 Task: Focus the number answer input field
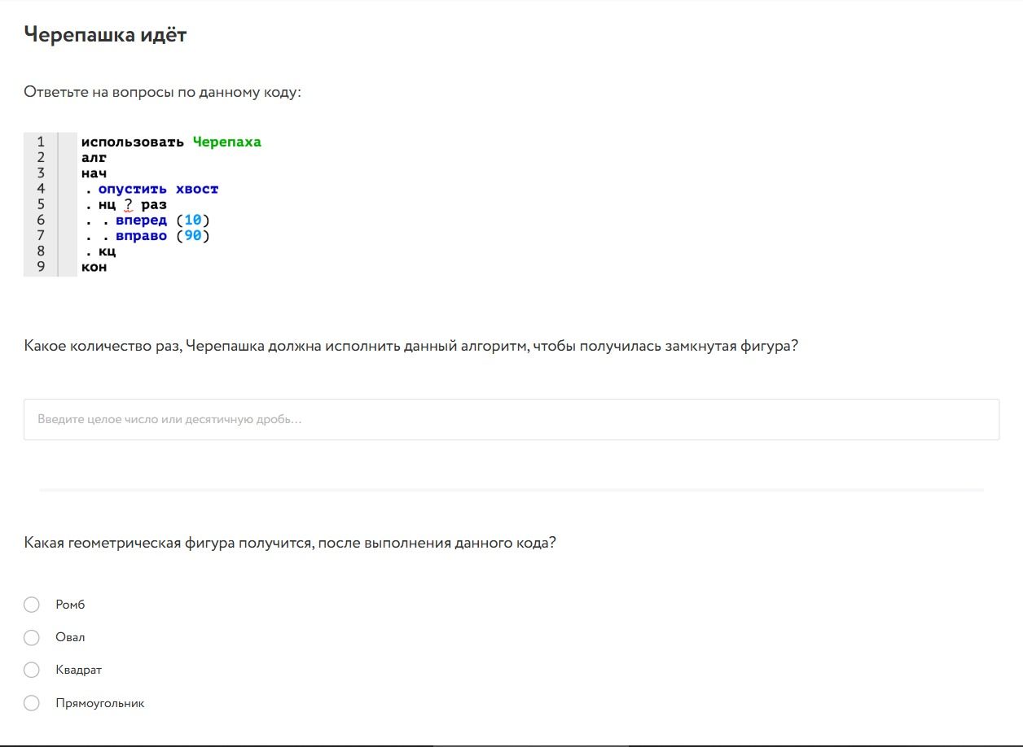511,420
